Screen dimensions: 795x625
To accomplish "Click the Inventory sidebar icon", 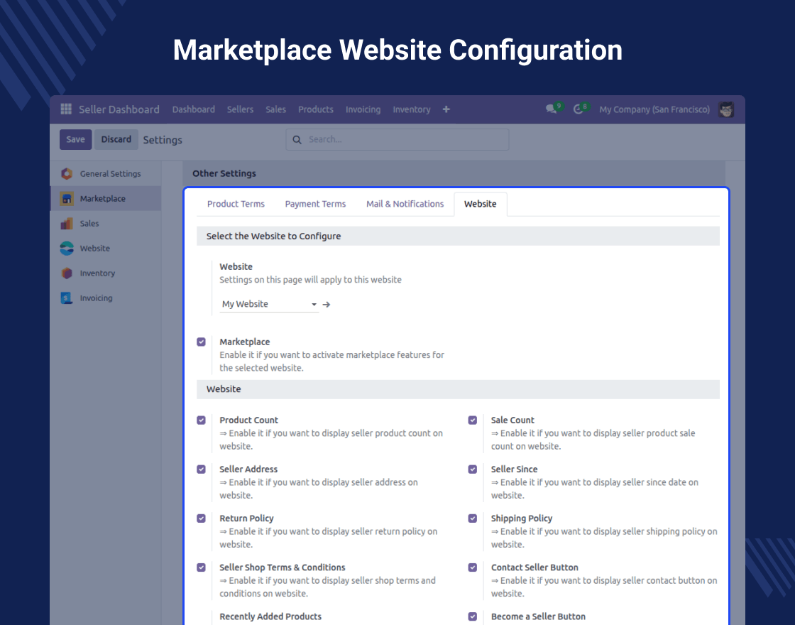I will point(67,273).
